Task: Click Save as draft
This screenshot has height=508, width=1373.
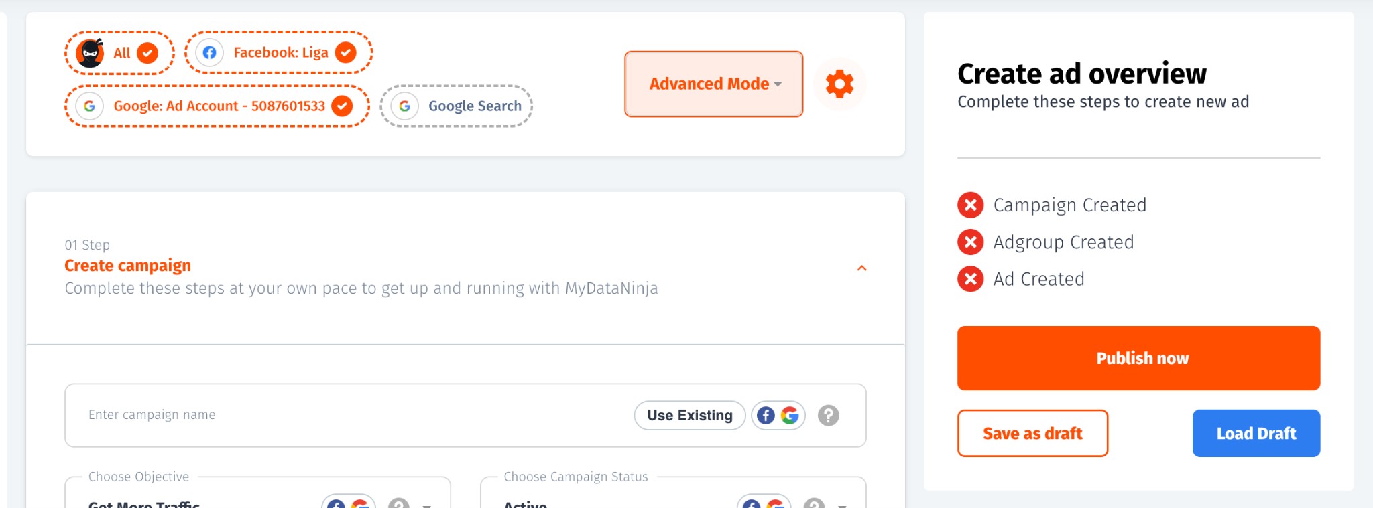Action: [1032, 434]
